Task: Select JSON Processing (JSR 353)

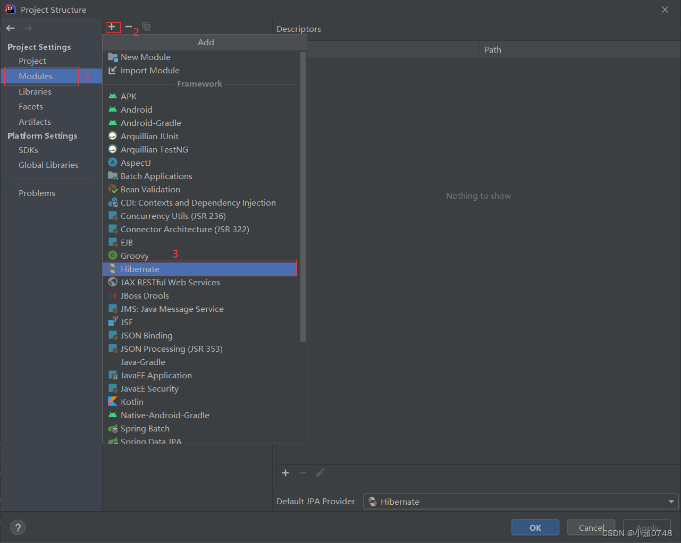Action: pyautogui.click(x=199, y=349)
